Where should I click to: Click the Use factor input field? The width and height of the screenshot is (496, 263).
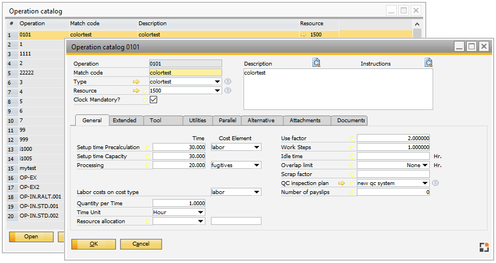coord(393,138)
